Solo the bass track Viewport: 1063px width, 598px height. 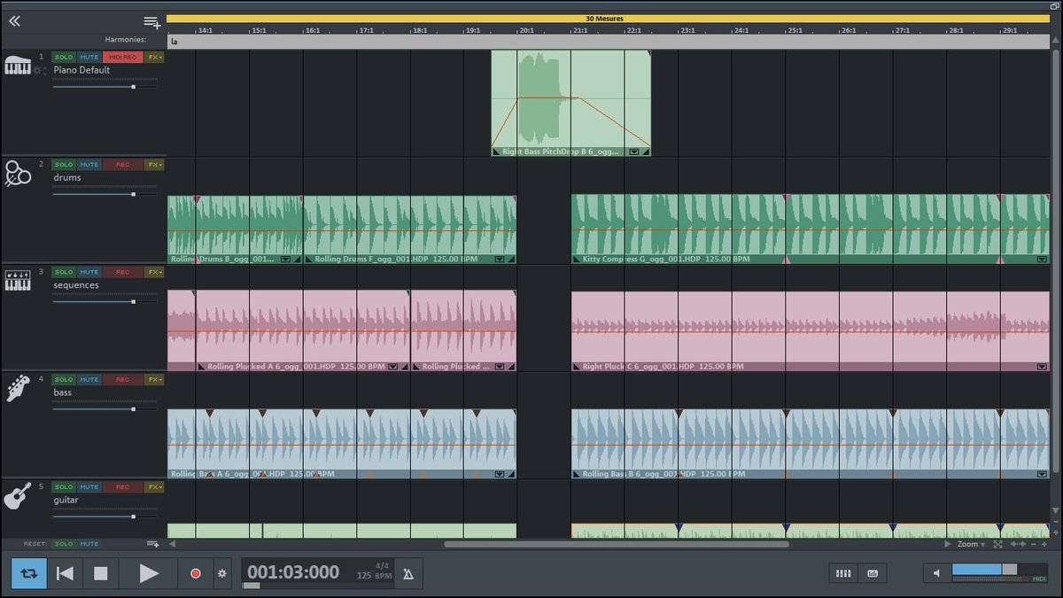click(64, 379)
